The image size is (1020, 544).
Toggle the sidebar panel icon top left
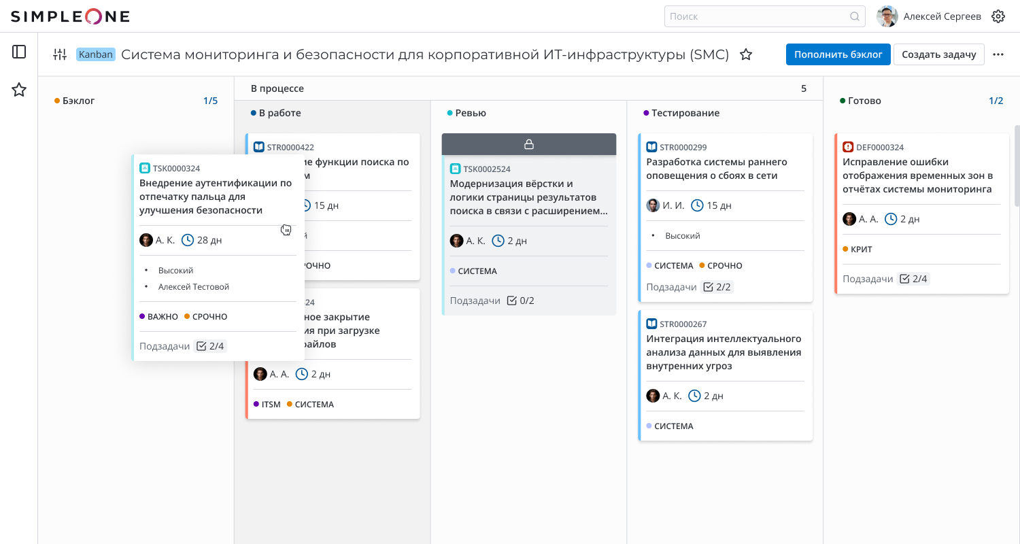[18, 51]
